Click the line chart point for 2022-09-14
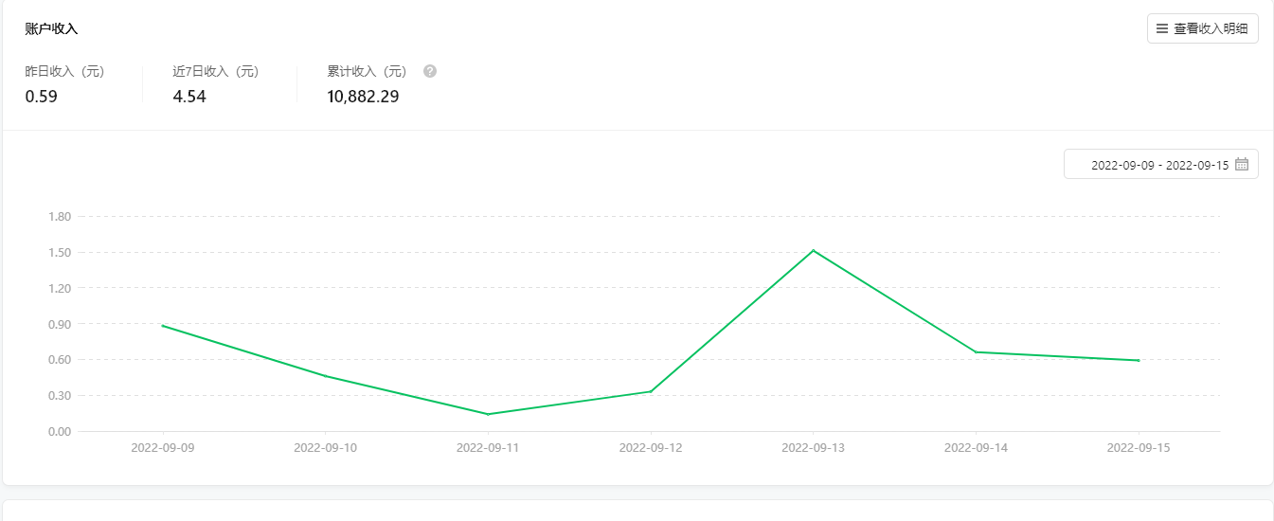The width and height of the screenshot is (1274, 521). 976,352
